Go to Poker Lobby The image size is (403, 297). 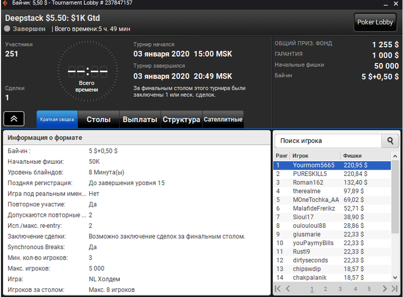(x=375, y=22)
